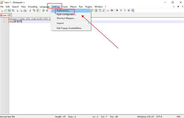Viewport: 184px width, 118px height.
Task: Choose Style Configurator... from the Settings menu
Action: point(71,14)
